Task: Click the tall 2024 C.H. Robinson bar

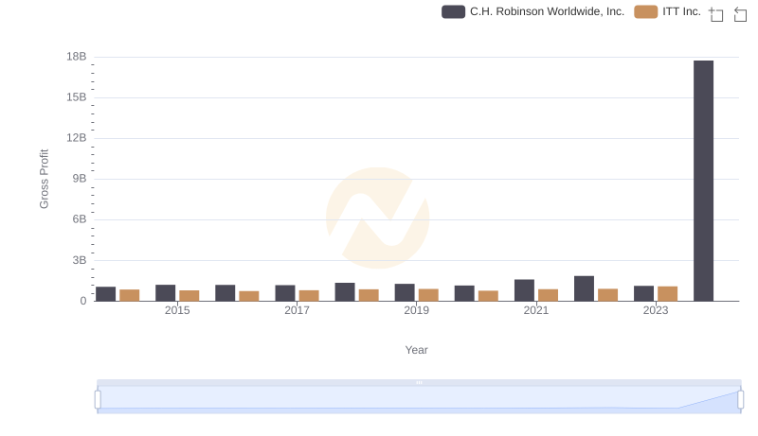Action: pos(703,181)
